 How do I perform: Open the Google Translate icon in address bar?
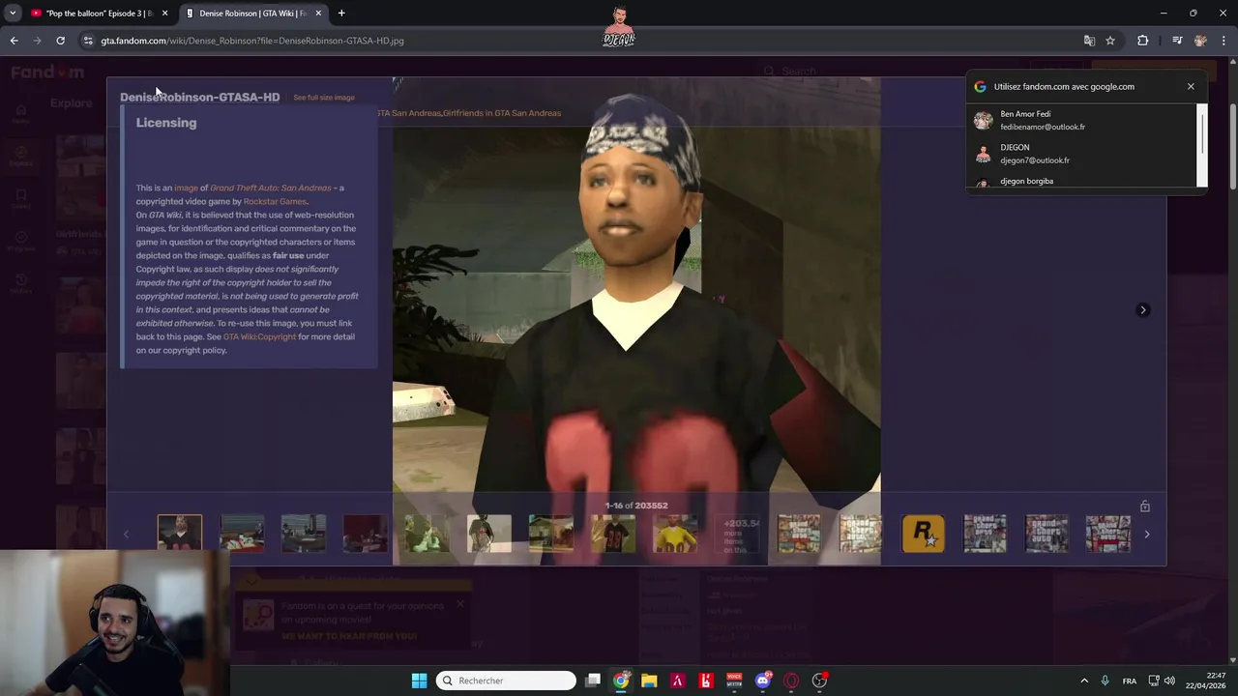pyautogui.click(x=1089, y=41)
